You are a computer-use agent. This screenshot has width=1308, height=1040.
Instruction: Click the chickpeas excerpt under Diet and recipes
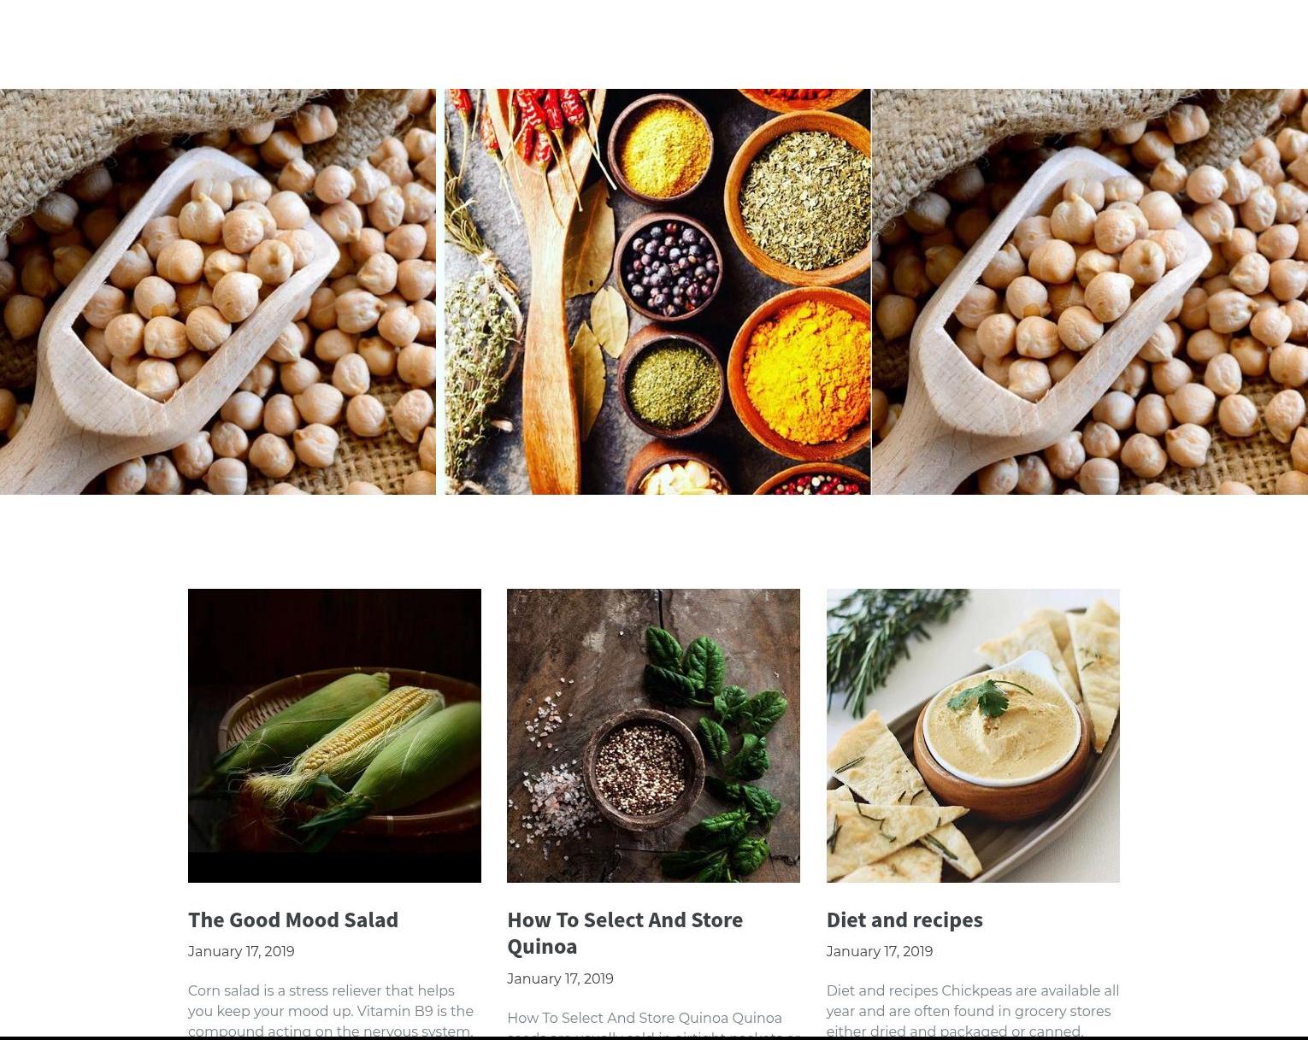click(x=973, y=1011)
